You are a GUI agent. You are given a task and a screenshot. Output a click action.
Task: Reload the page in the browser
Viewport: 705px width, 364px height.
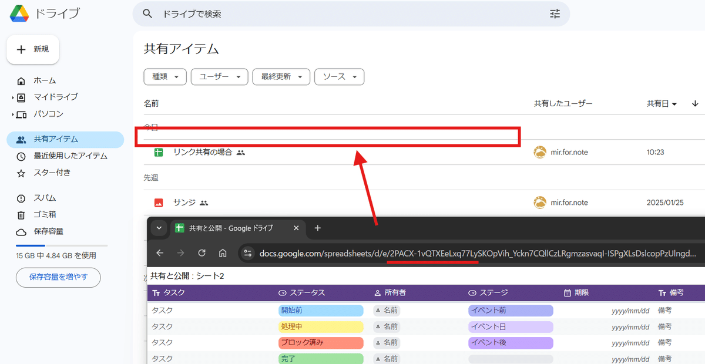click(202, 253)
